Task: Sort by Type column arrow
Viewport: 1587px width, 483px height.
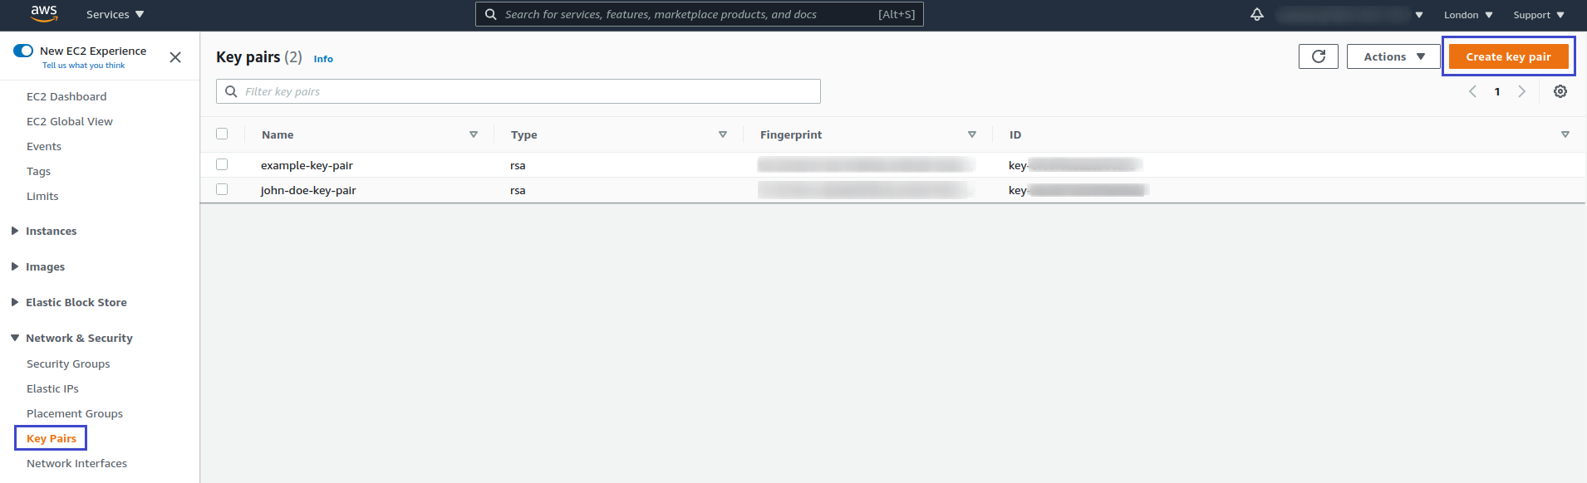Action: coord(723,134)
